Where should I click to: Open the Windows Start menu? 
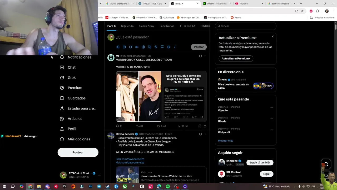click(4, 187)
